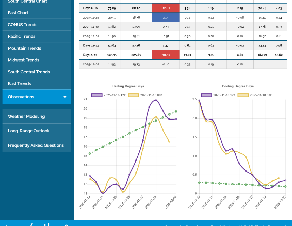Open the Long-Range Outlook section

pyautogui.click(x=29, y=131)
